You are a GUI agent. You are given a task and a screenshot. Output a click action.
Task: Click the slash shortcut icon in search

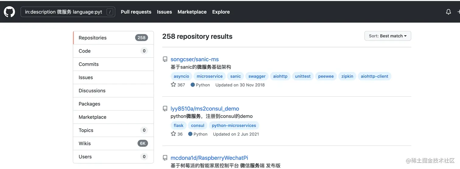click(x=110, y=12)
